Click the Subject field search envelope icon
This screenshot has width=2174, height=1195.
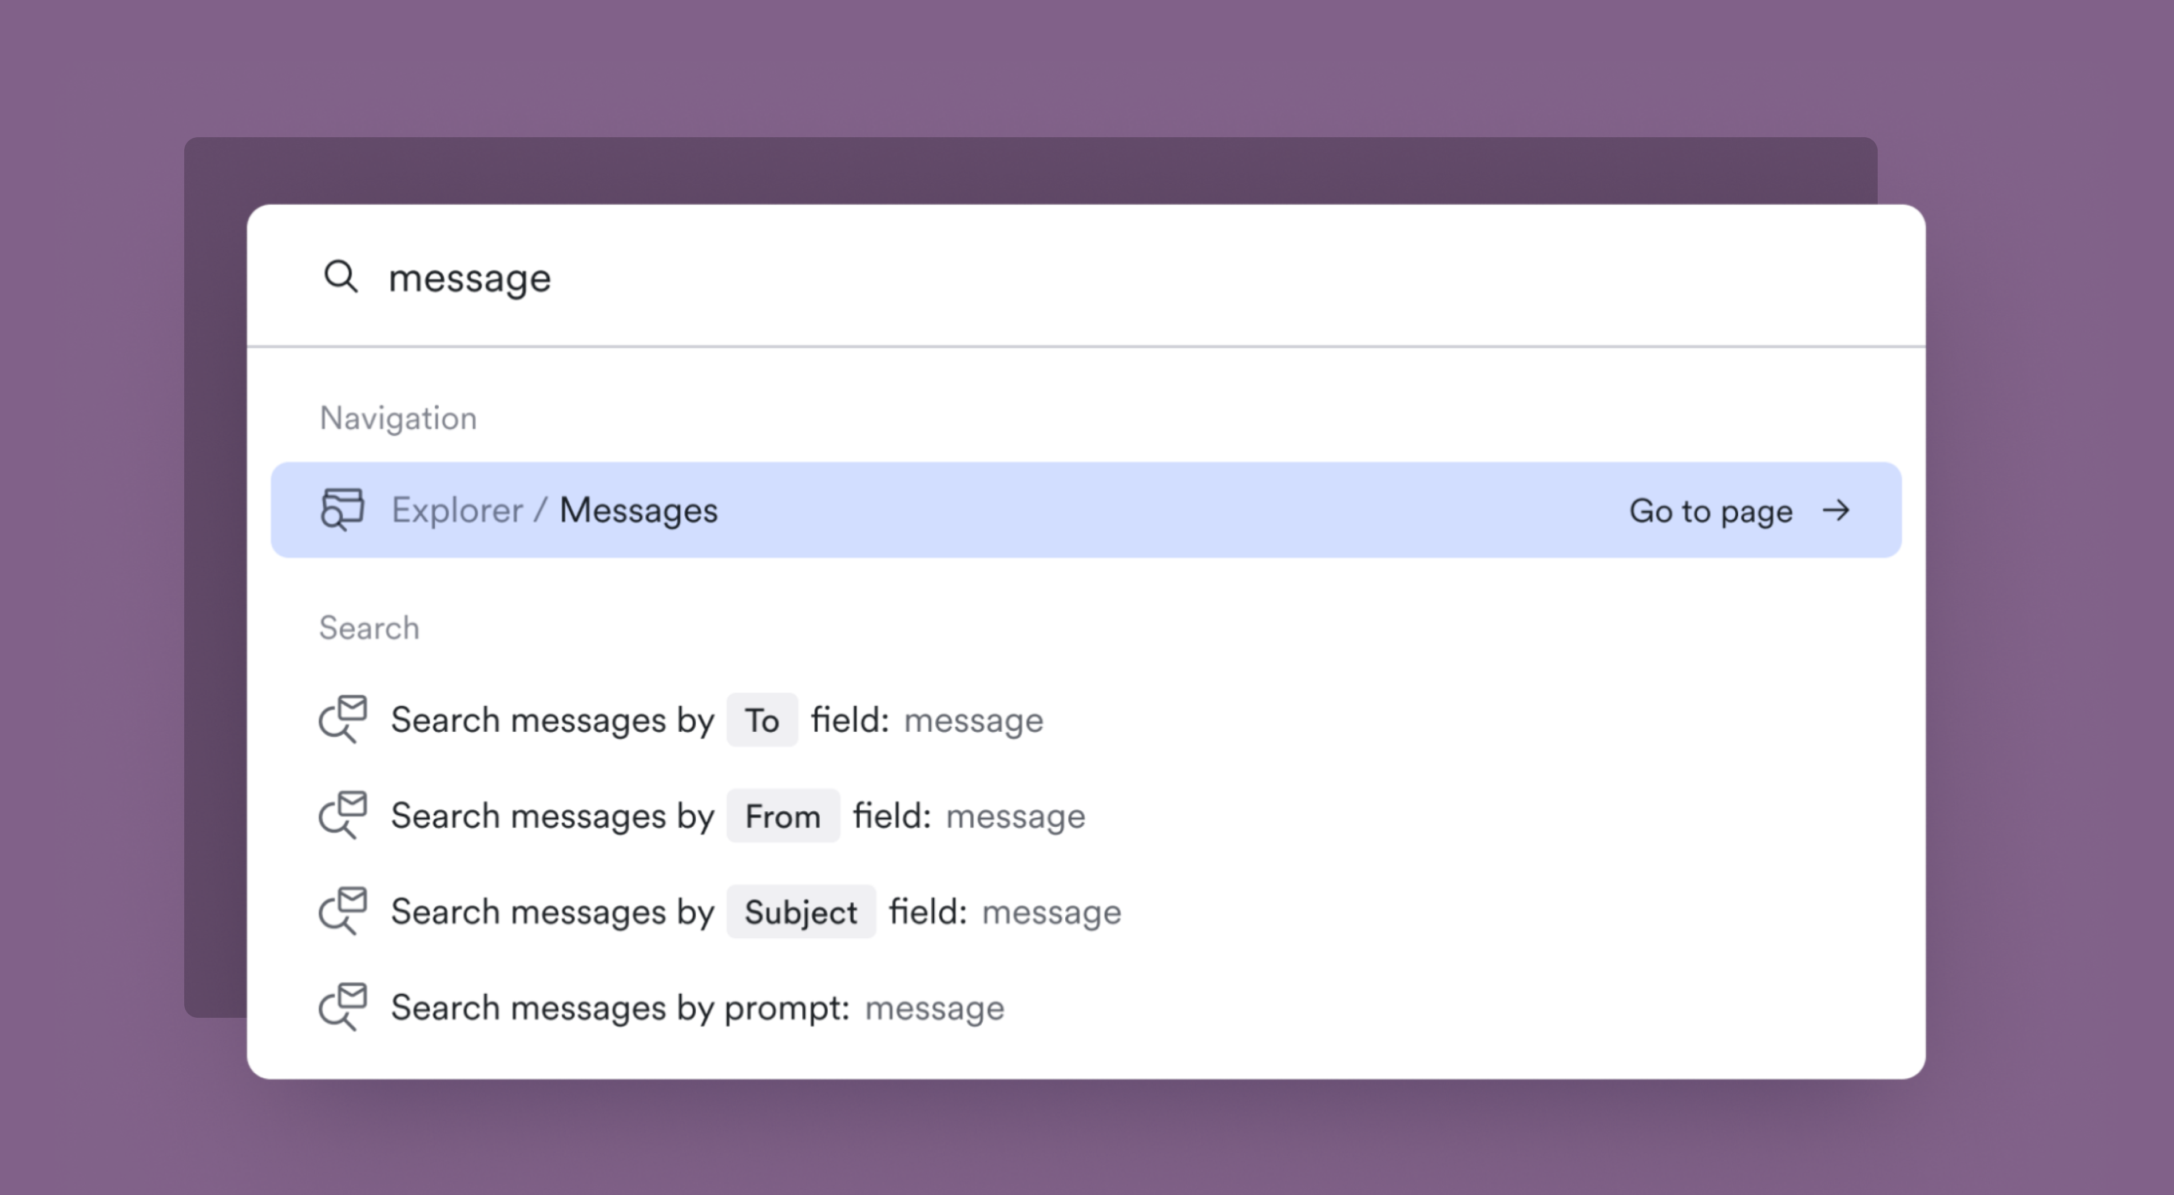(x=343, y=911)
